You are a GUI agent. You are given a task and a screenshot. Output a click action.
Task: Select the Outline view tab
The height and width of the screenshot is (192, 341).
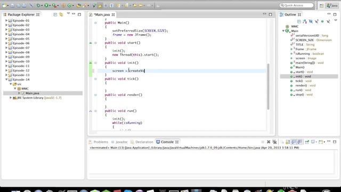pos(290,14)
